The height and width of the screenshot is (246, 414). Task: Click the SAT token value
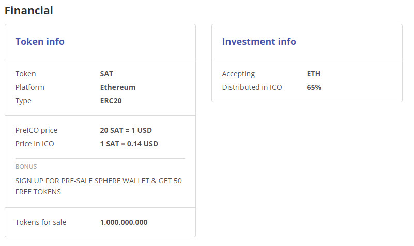tap(106, 74)
